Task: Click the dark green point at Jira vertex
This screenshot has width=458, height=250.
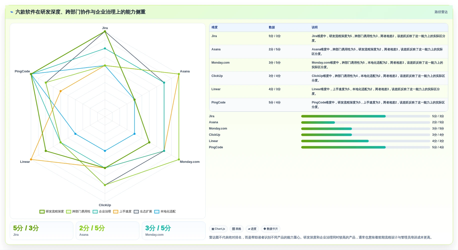Action: pos(105,31)
